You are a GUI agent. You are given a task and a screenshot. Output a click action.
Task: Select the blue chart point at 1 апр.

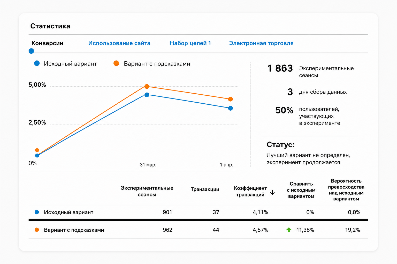coord(231,108)
